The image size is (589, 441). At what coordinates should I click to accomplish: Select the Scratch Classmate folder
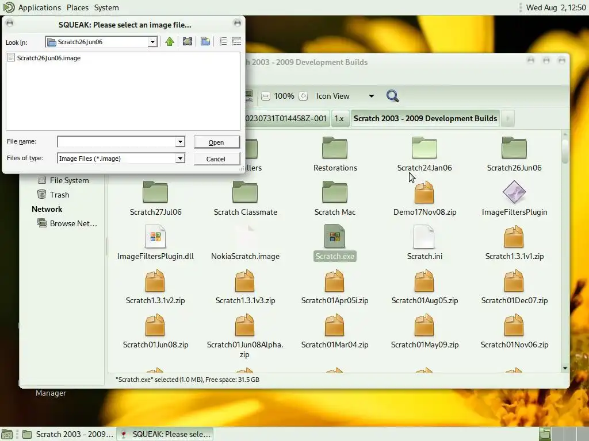coord(245,198)
